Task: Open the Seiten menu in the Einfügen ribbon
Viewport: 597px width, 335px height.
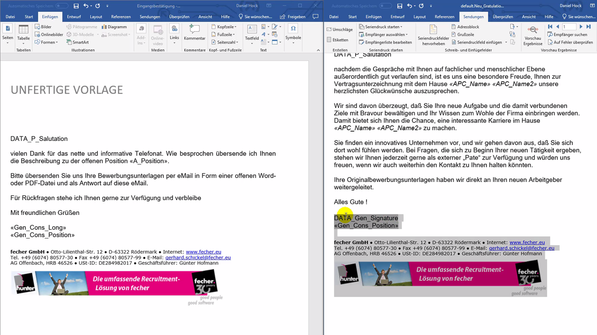Action: [7, 33]
